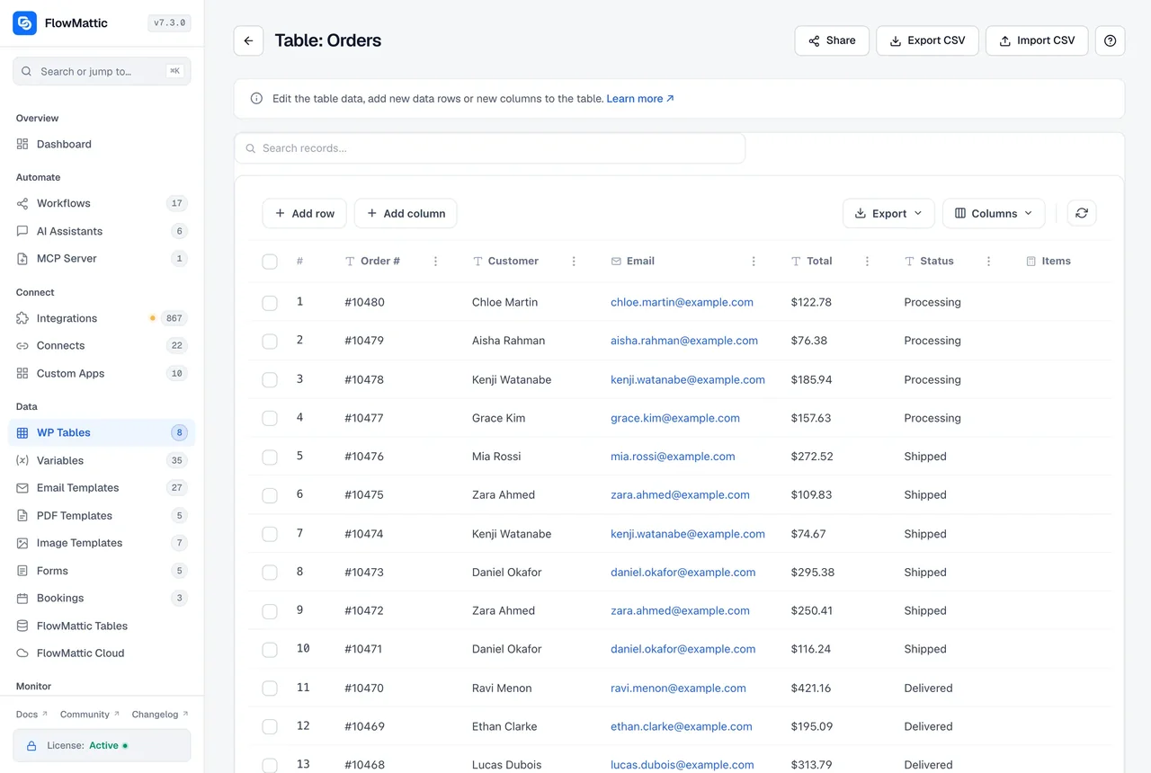Check the row for order #10479
The image size is (1151, 773).
(270, 342)
